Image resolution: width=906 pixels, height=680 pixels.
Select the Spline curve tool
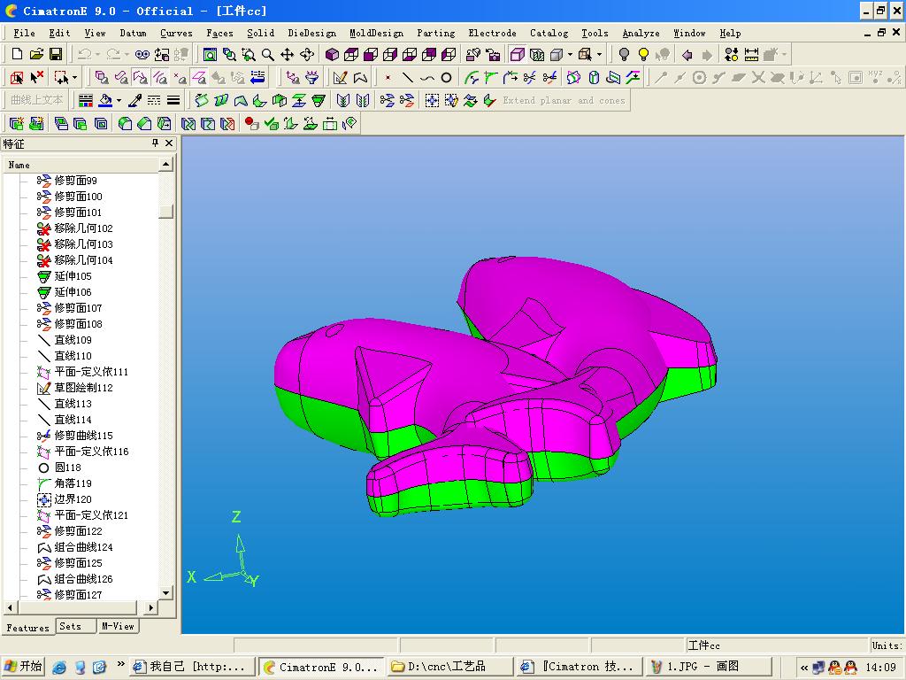pyautogui.click(x=427, y=77)
